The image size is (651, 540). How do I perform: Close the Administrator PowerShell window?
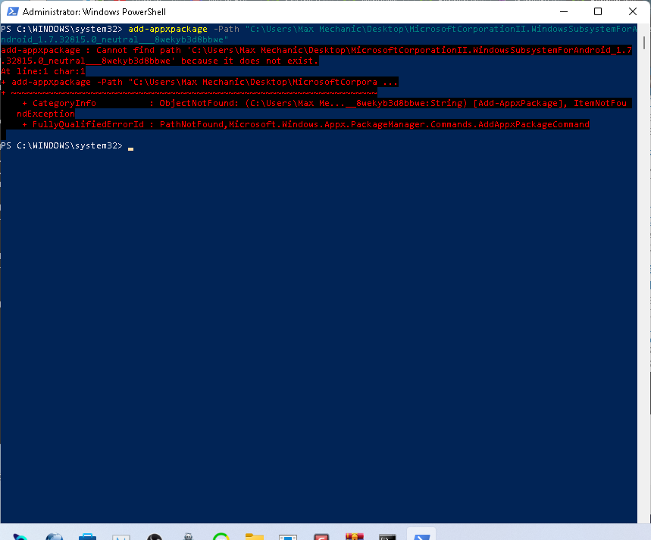coord(633,11)
